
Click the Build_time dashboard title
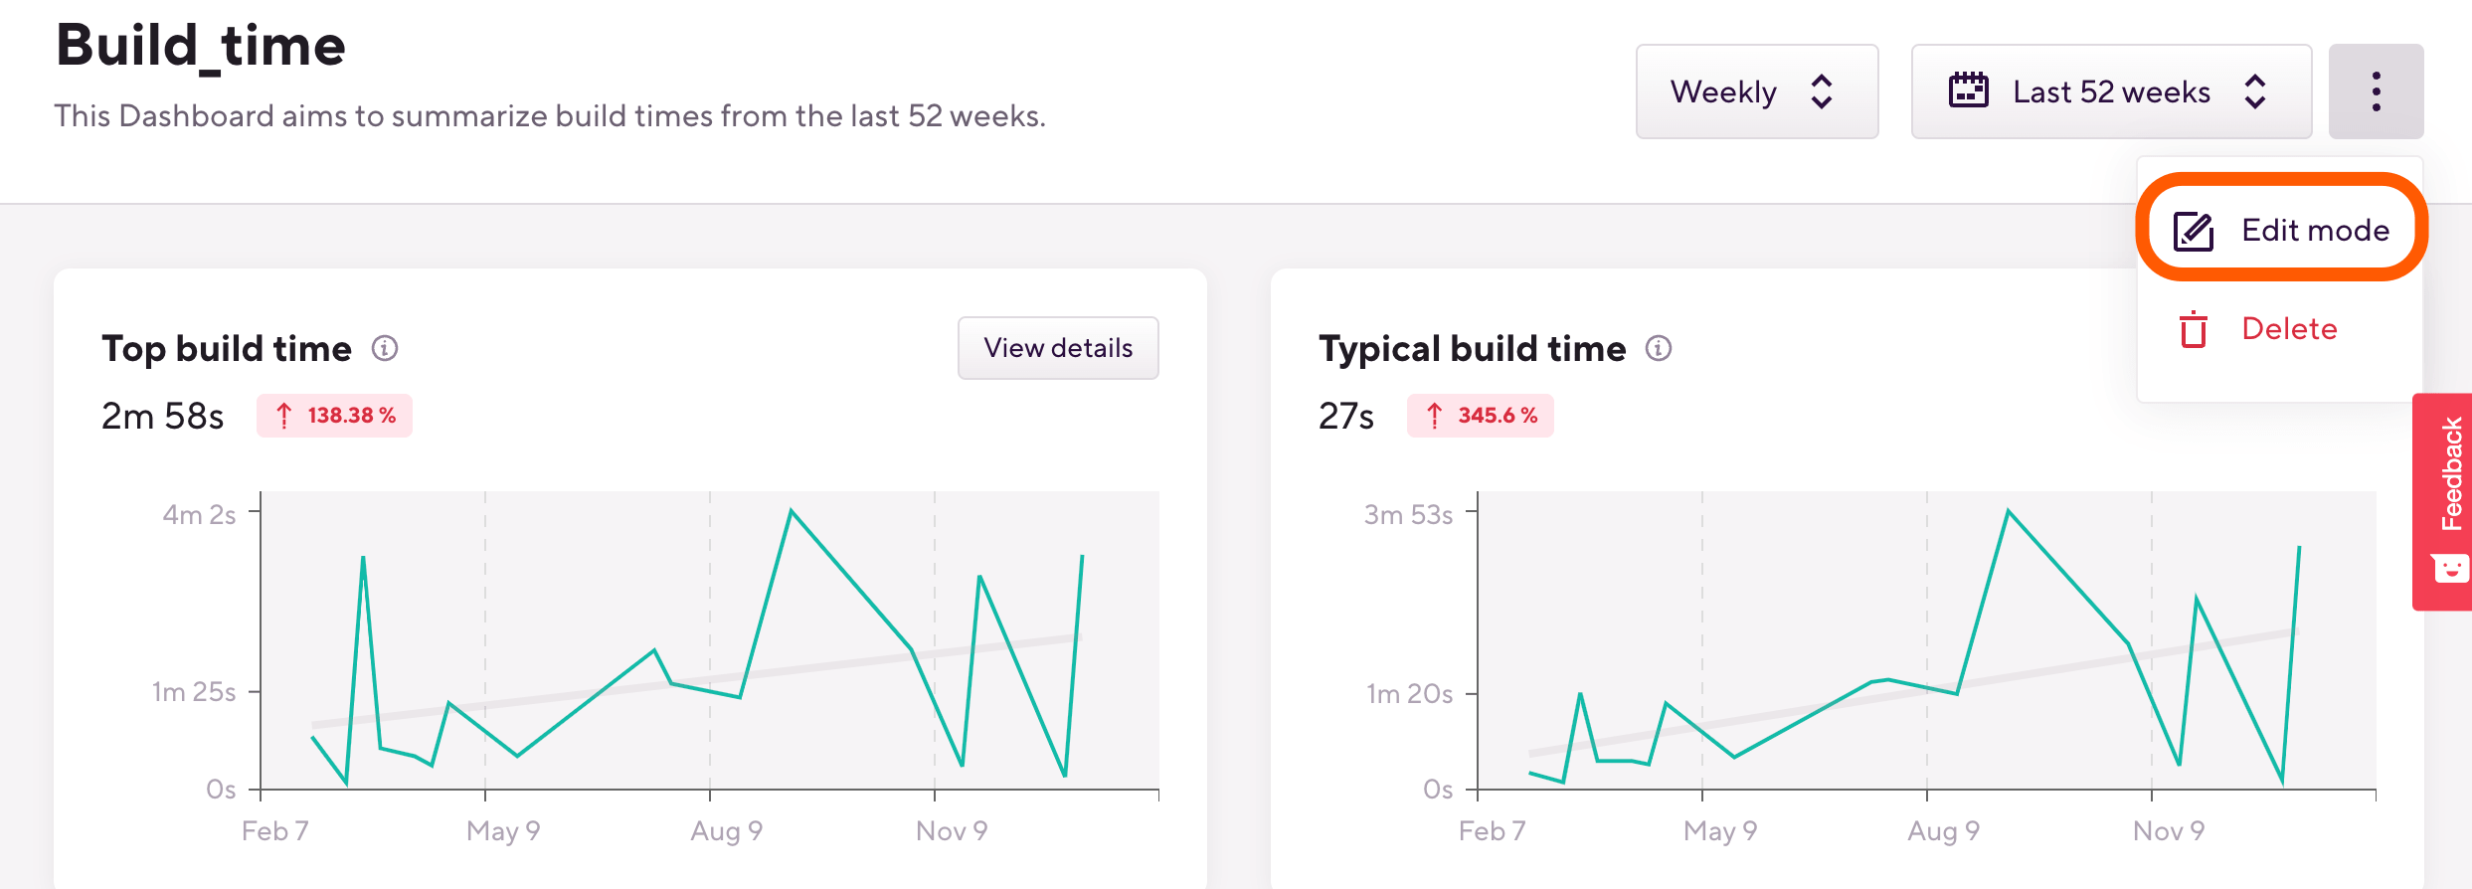click(201, 46)
